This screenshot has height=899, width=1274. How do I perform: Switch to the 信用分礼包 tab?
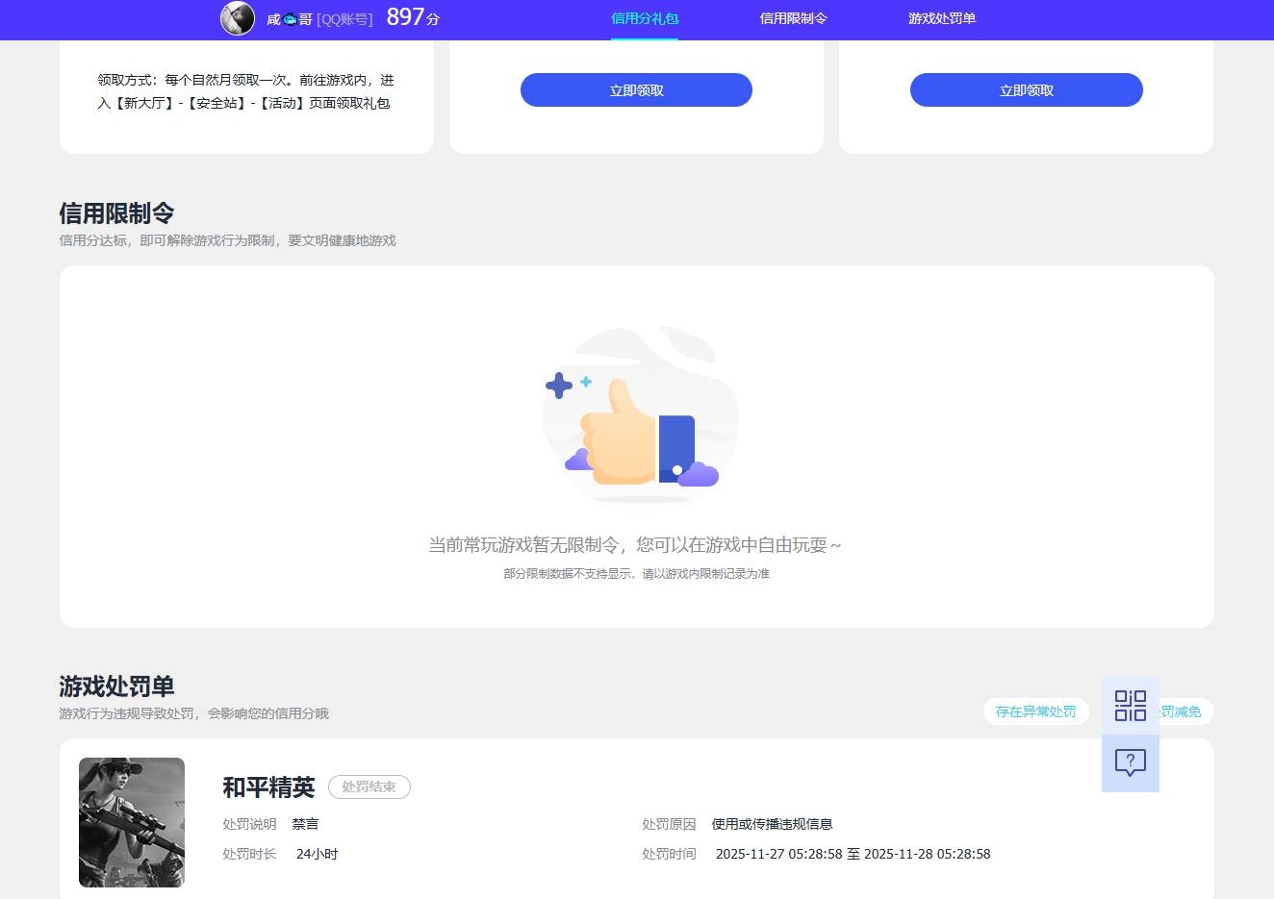pos(645,18)
